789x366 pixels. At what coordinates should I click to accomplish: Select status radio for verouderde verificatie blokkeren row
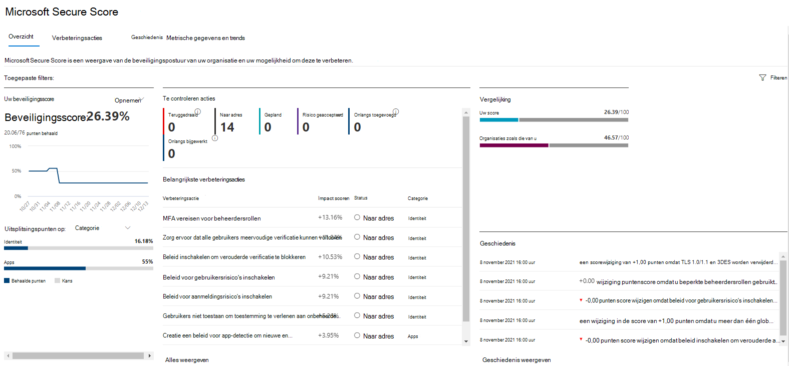[x=357, y=256]
